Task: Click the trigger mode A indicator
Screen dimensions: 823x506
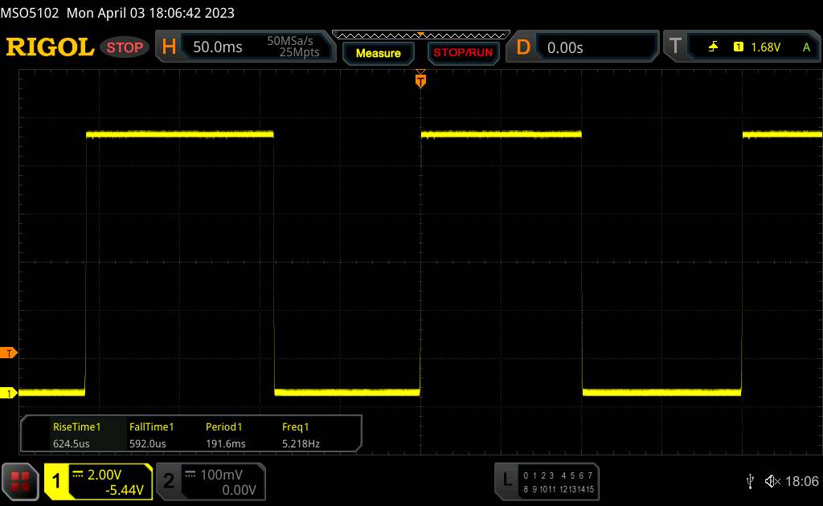Action: (x=806, y=47)
